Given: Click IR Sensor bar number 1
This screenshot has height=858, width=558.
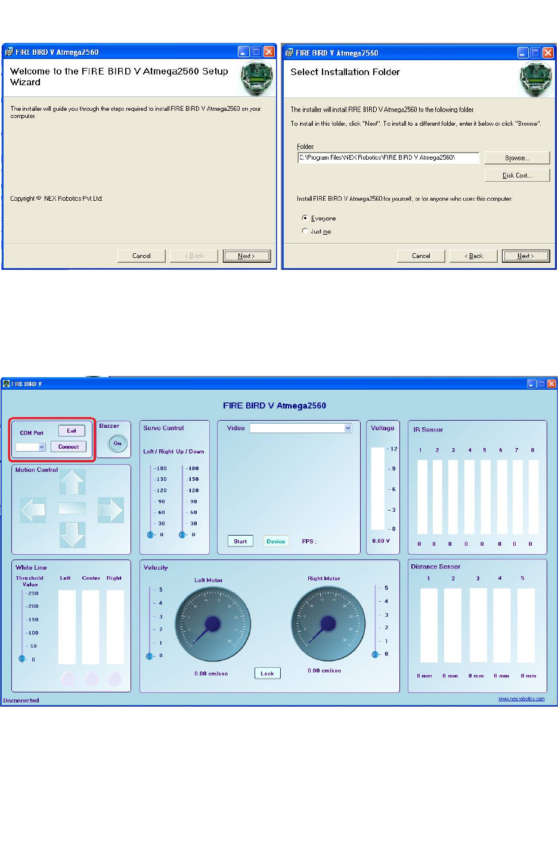Looking at the screenshot, I should (423, 497).
